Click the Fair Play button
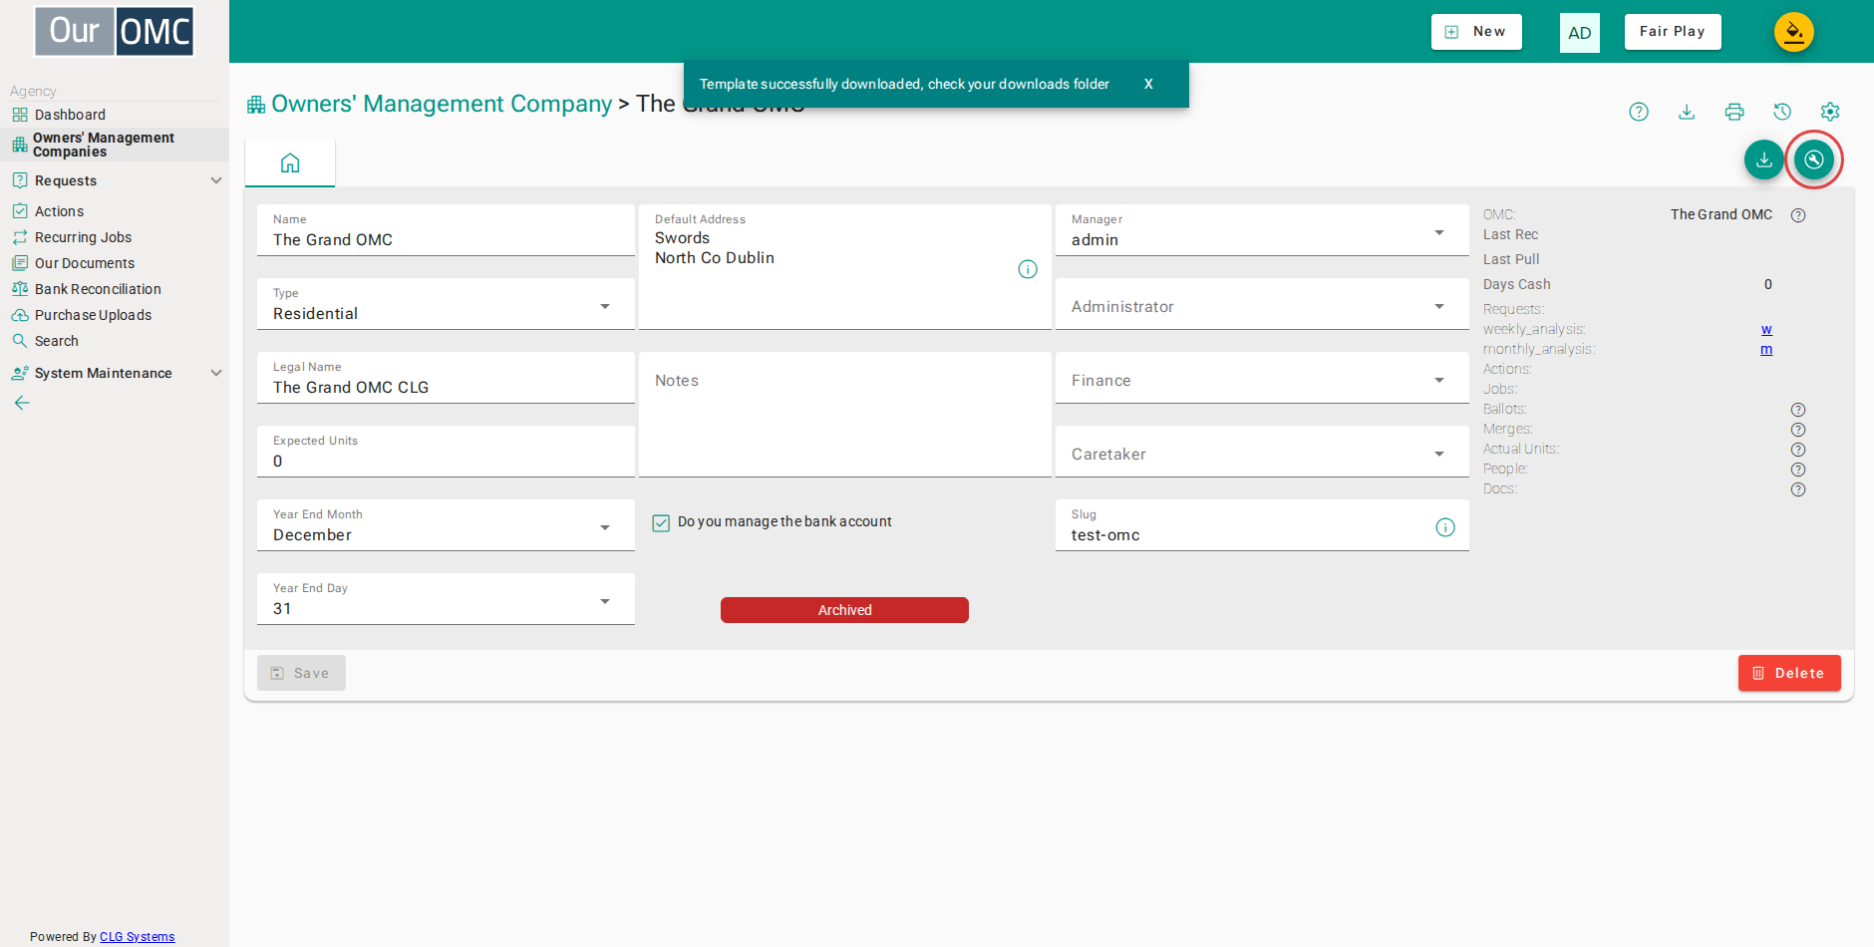This screenshot has width=1874, height=947. click(1673, 32)
